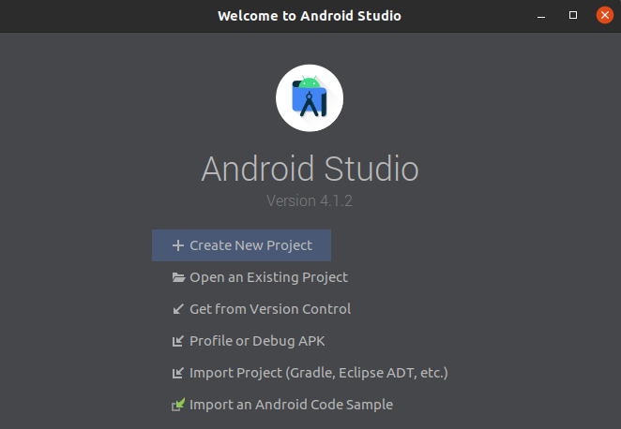Click the Profile or Debug APK icon
The image size is (621, 429).
click(x=178, y=341)
